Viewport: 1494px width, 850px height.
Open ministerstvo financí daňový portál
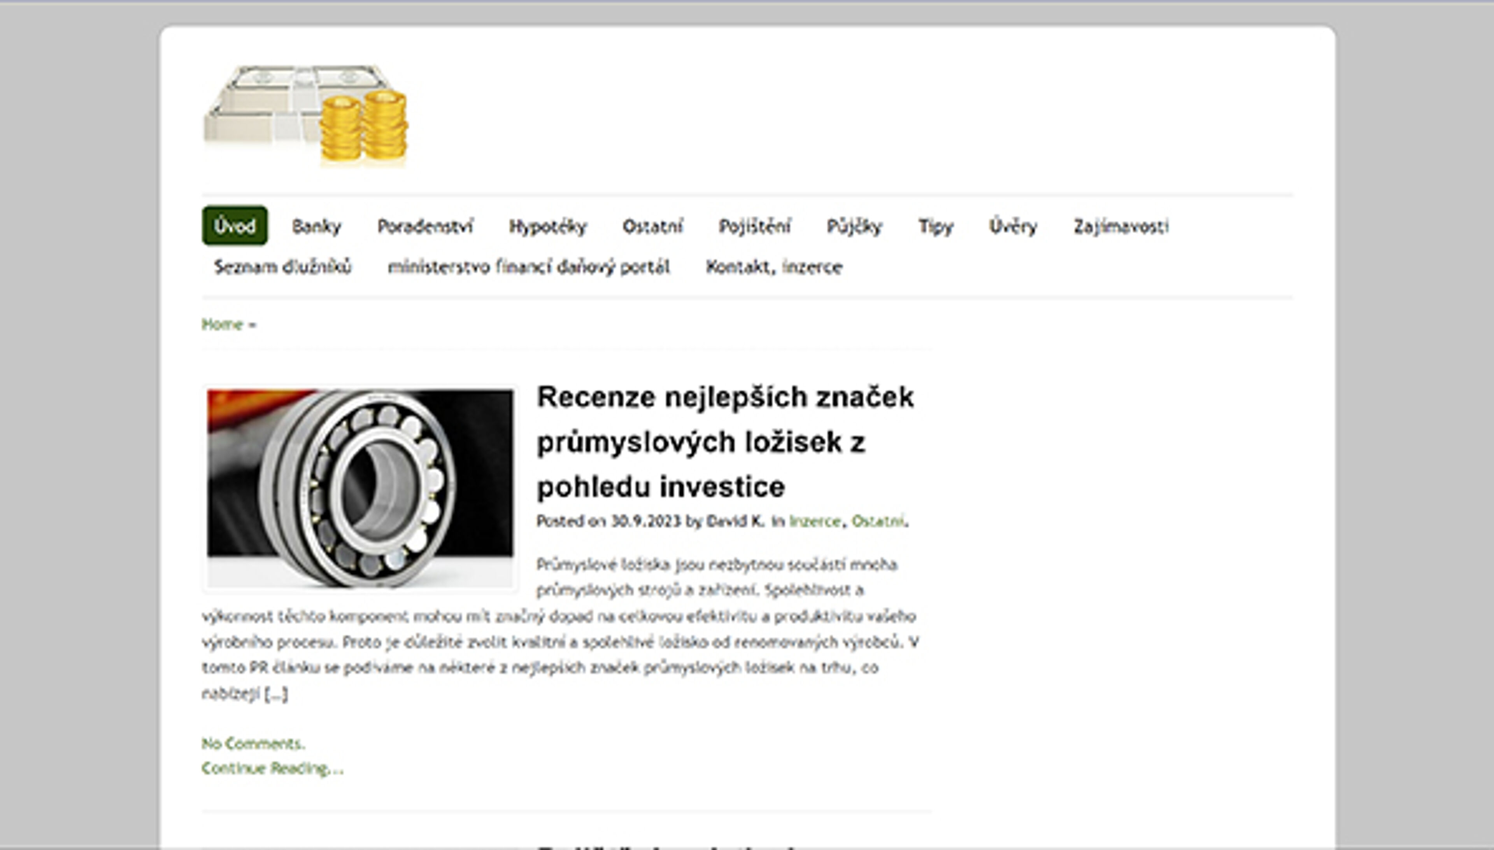529,267
